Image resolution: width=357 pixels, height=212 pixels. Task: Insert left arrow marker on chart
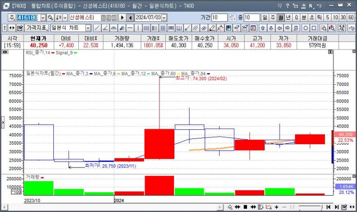pyautogui.click(x=279, y=28)
